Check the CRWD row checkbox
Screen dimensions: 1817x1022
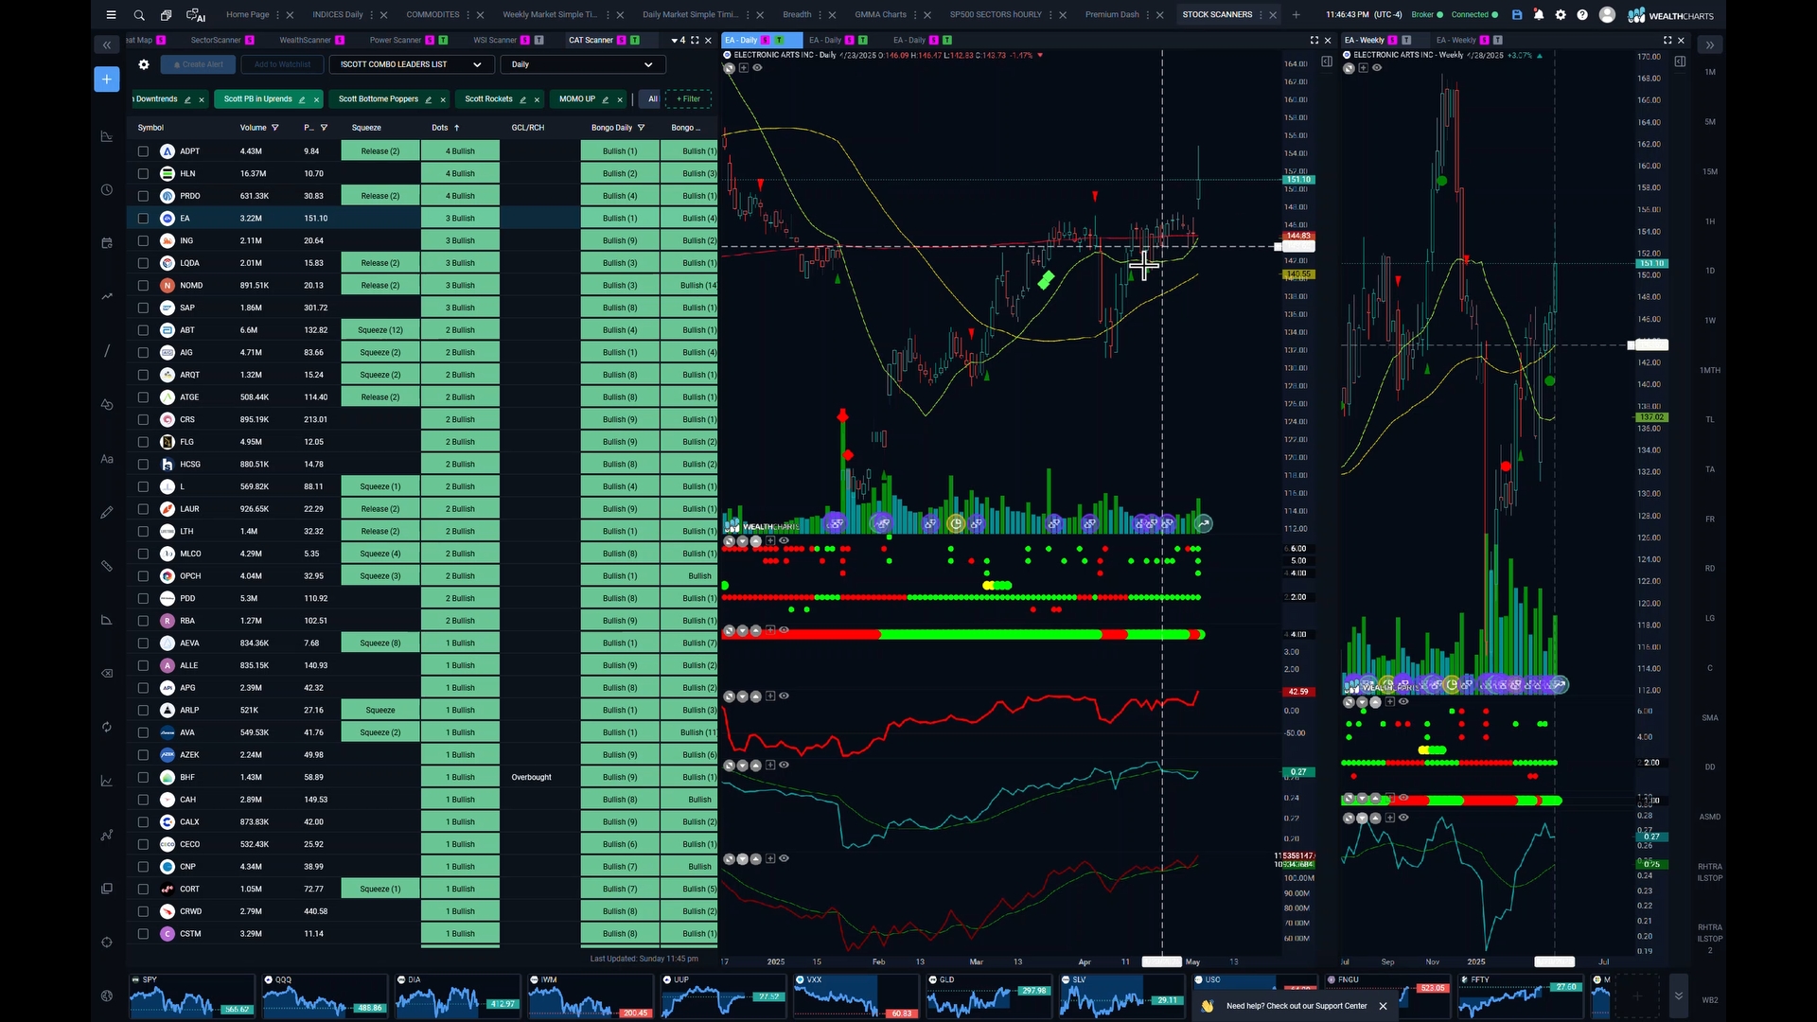pyautogui.click(x=143, y=911)
